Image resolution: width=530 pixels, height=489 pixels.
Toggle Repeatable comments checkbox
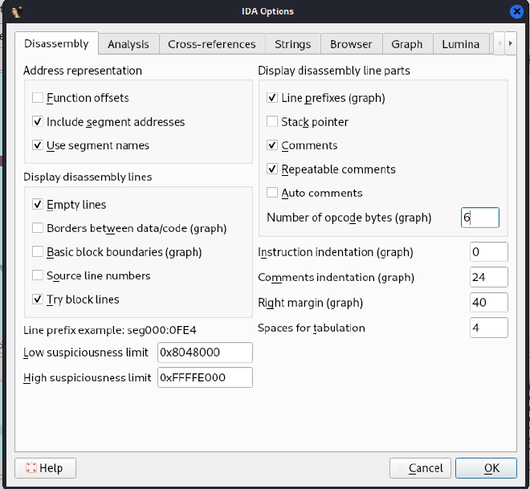click(272, 169)
